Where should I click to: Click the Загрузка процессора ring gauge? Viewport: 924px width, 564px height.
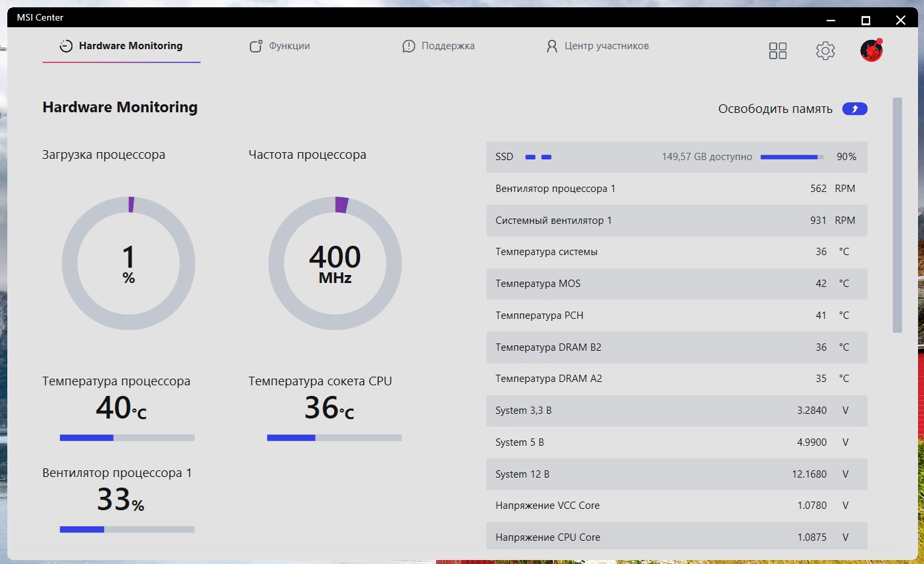pyautogui.click(x=128, y=263)
